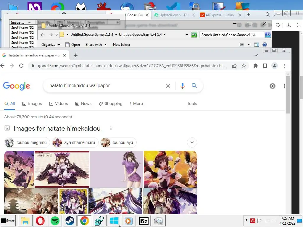Click touhou aya suggestion chip

coord(118,142)
